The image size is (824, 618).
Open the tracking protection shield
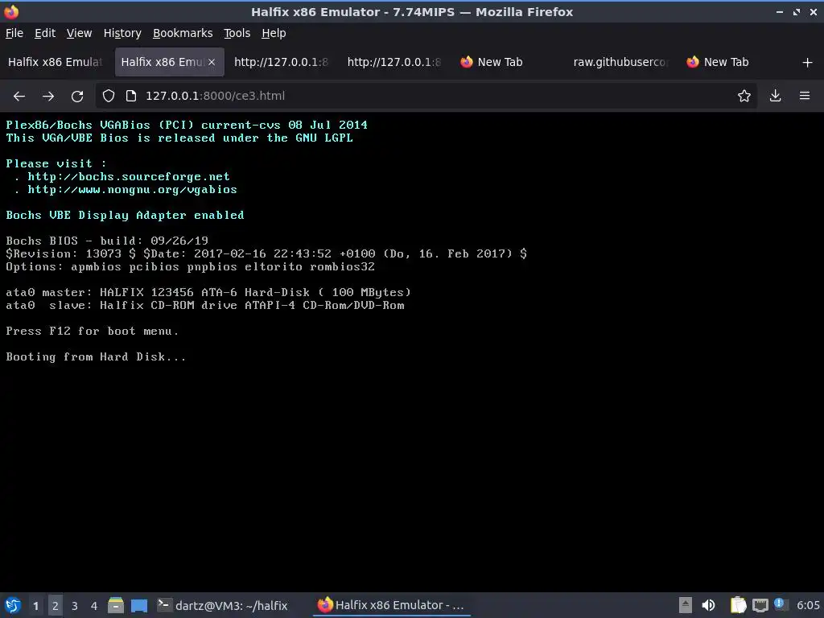(109, 96)
